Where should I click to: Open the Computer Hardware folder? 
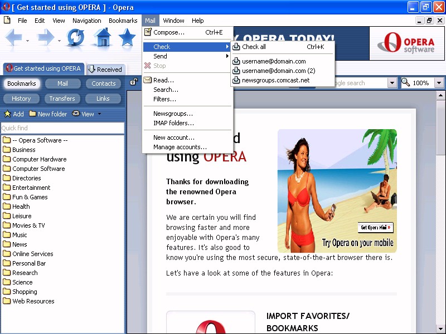pyautogui.click(x=35, y=159)
